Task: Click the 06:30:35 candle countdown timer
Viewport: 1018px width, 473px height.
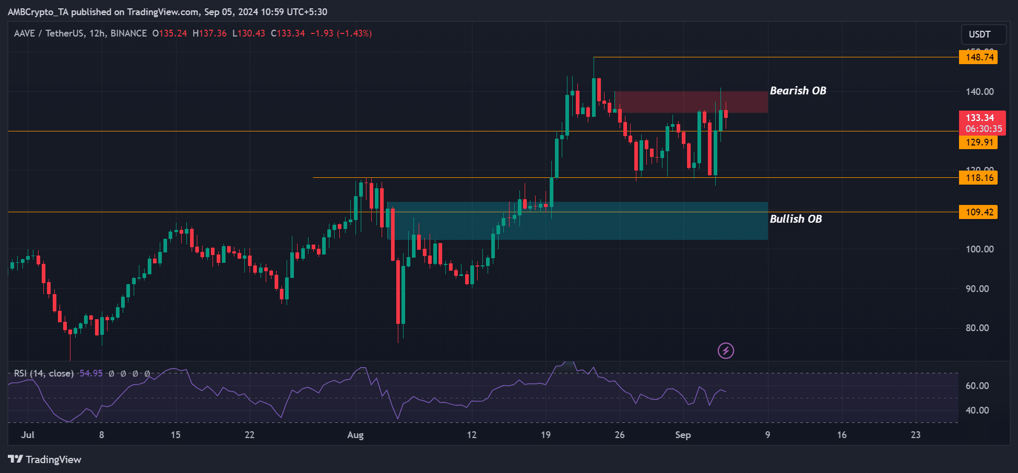Action: click(x=984, y=129)
